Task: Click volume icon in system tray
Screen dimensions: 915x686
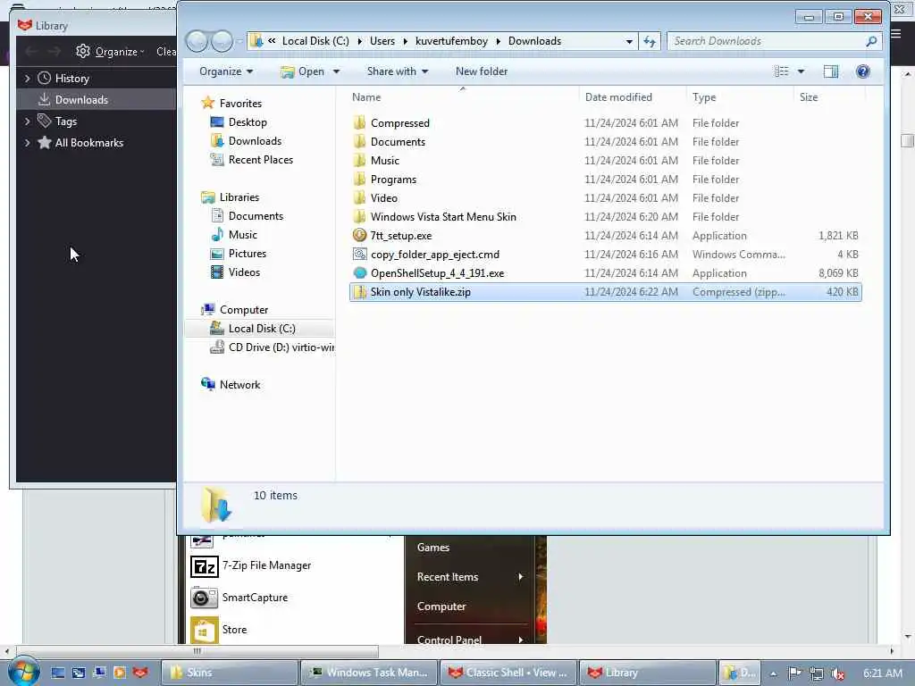Action: [838, 673]
